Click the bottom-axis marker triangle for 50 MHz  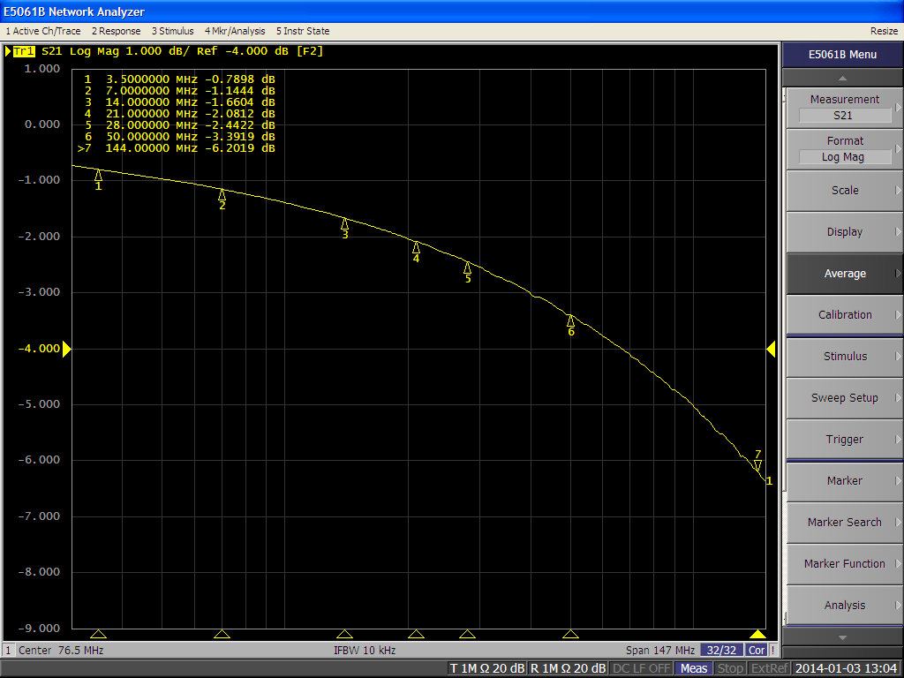pos(571,634)
